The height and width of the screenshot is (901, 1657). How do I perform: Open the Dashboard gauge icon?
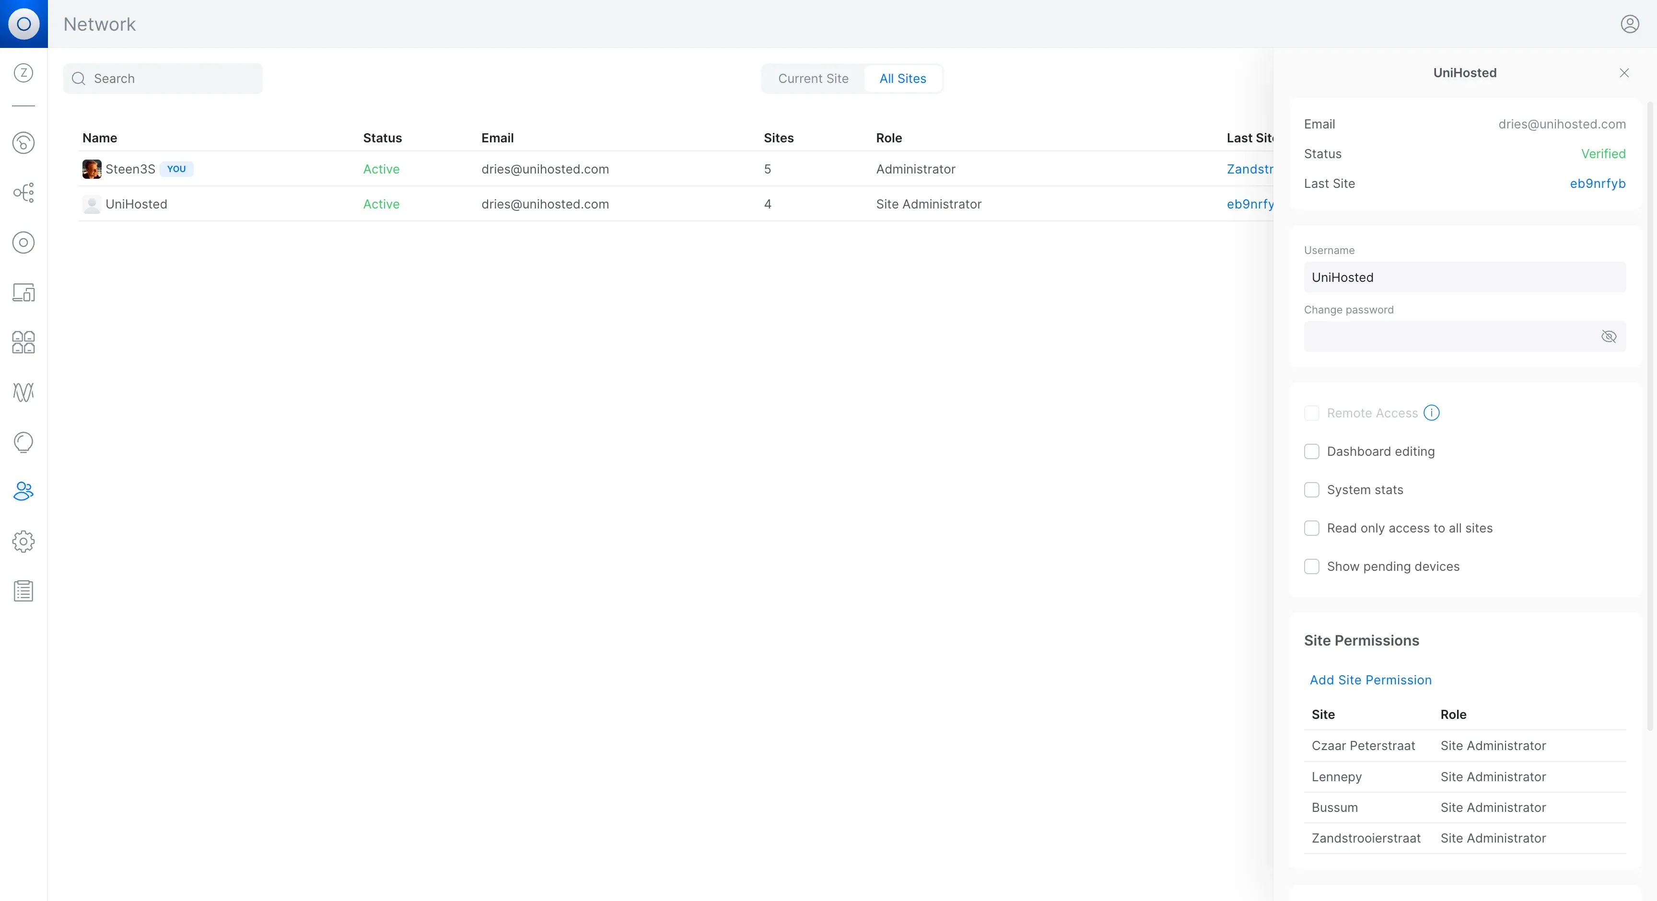pyautogui.click(x=24, y=143)
